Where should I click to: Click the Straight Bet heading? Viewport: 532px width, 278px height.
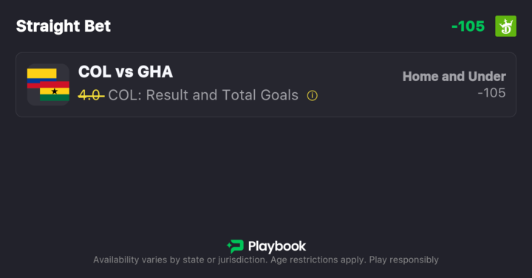point(64,26)
